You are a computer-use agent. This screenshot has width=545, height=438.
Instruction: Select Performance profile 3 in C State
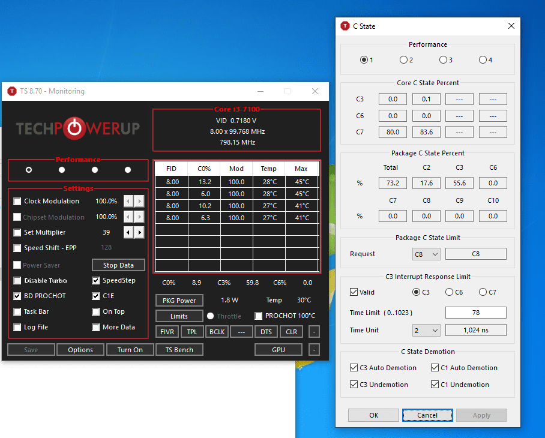click(443, 60)
